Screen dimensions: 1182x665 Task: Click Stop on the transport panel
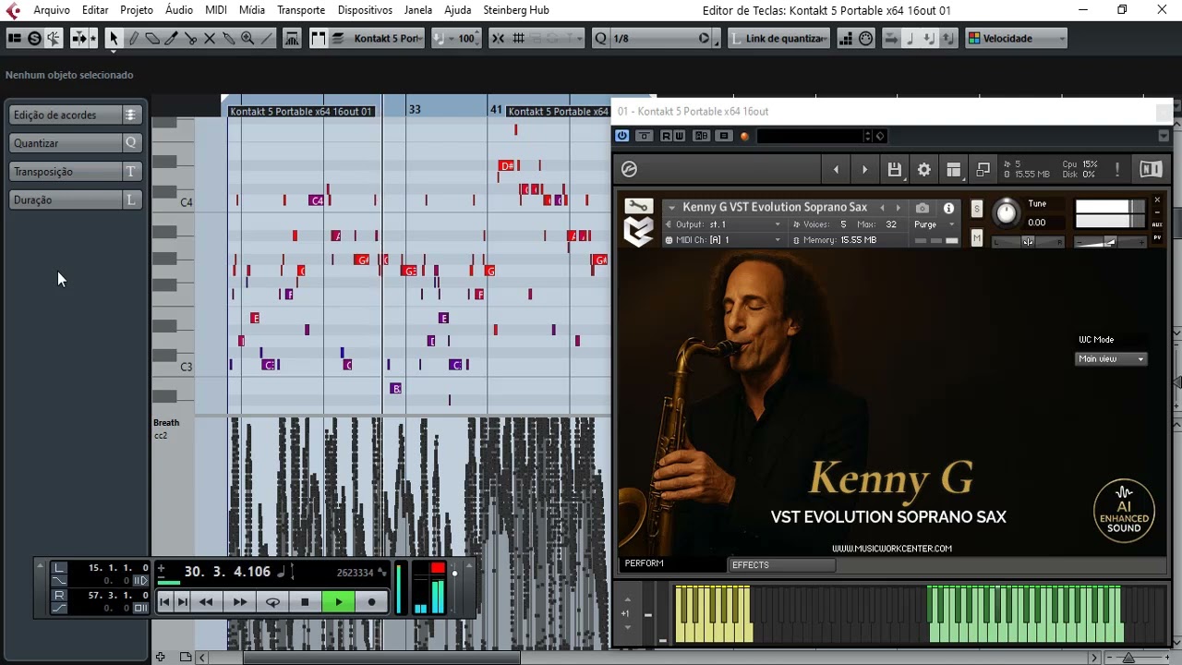coord(305,602)
